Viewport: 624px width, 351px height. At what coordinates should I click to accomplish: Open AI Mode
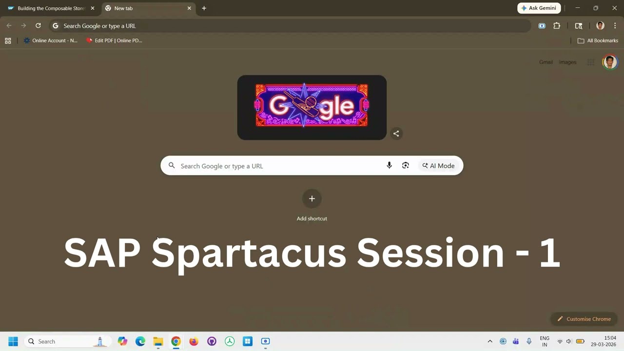[438, 166]
